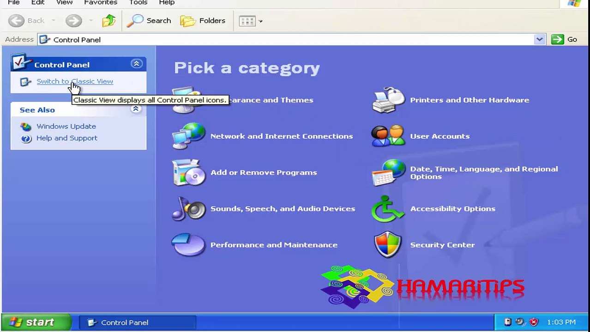Click the Go button beside the address bar
The height and width of the screenshot is (332, 590).
(565, 40)
